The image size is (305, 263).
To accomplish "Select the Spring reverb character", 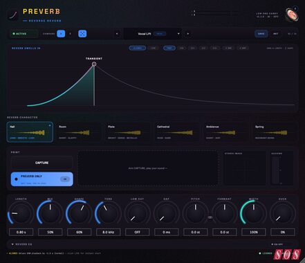I will [x=275, y=132].
